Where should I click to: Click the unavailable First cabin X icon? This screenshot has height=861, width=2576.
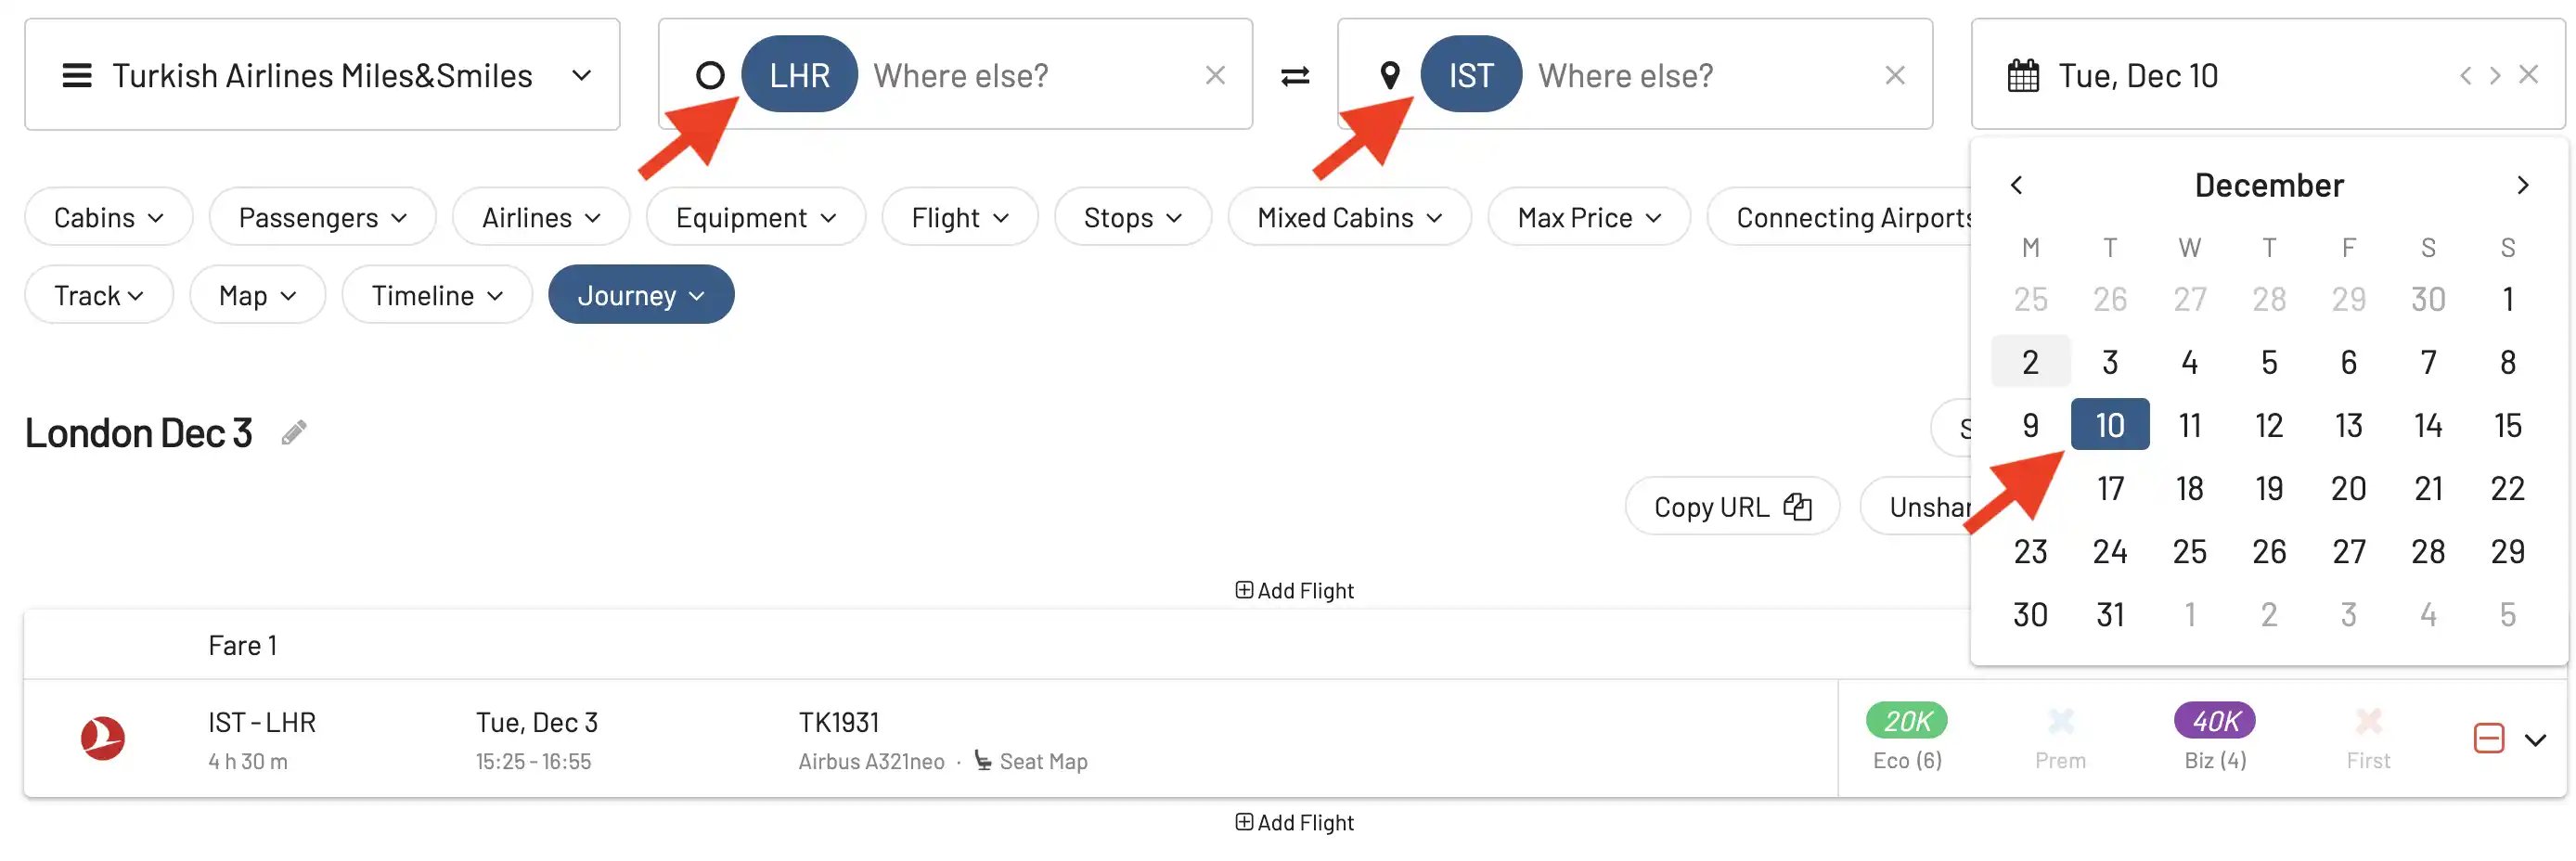tap(2368, 721)
